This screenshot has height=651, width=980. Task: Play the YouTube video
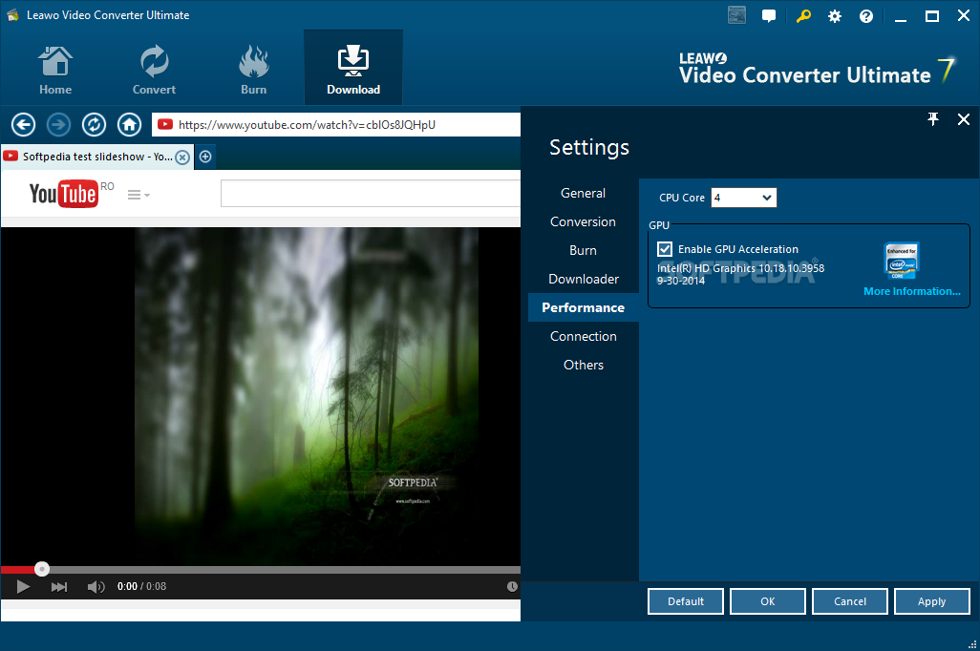pyautogui.click(x=23, y=587)
